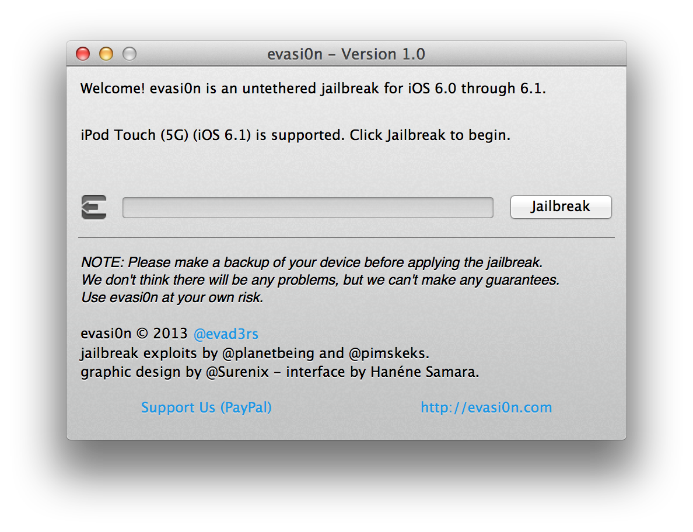693x532 pixels.
Task: Close the evasi0n window with red button
Action: [x=83, y=54]
